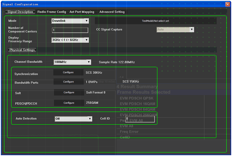This screenshot has width=232, height=156.
Task: Click the Synchronization label
Action: 26,74
